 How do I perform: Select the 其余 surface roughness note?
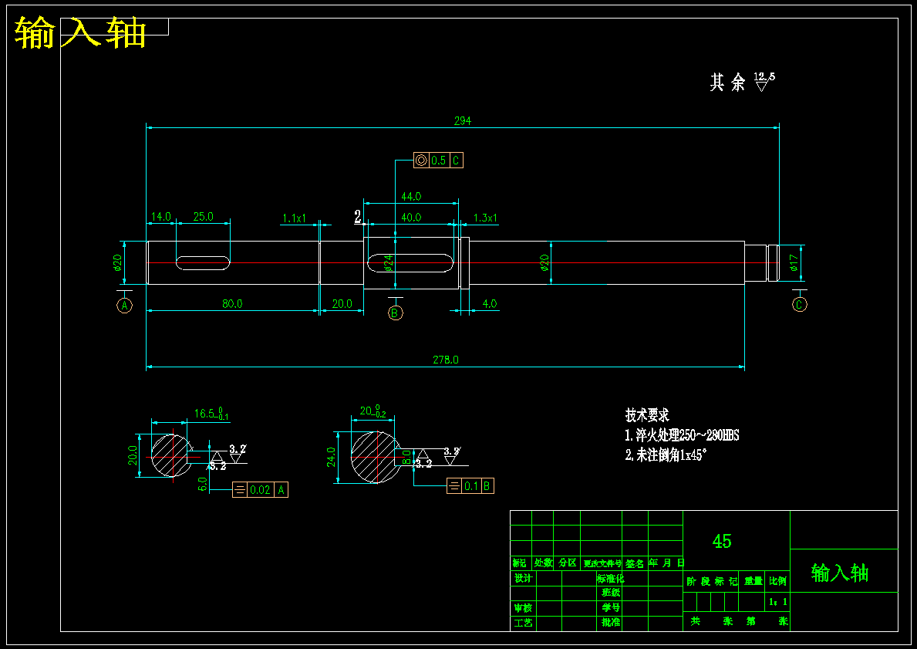742,82
